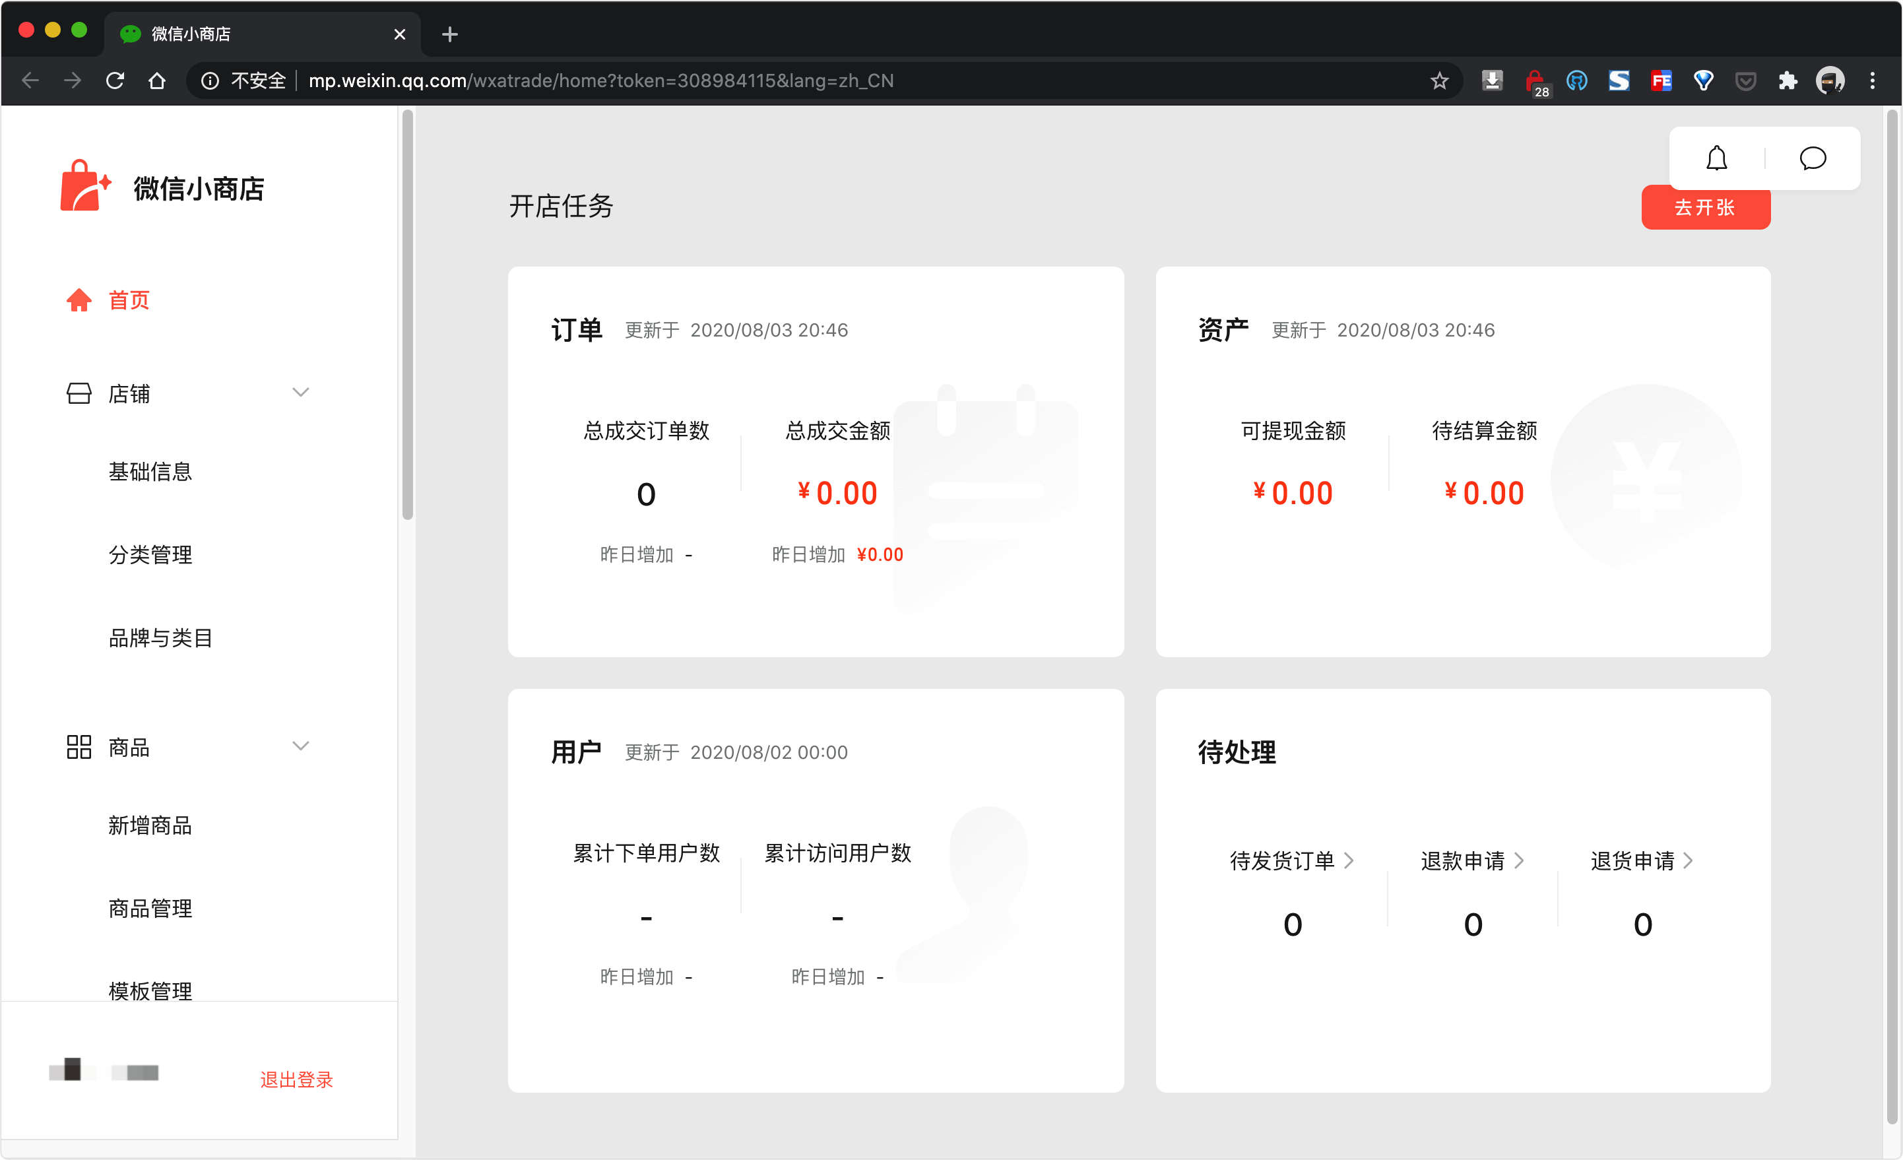Click the red FE extension icon
Viewport: 1903px width, 1160px height.
pos(1661,81)
